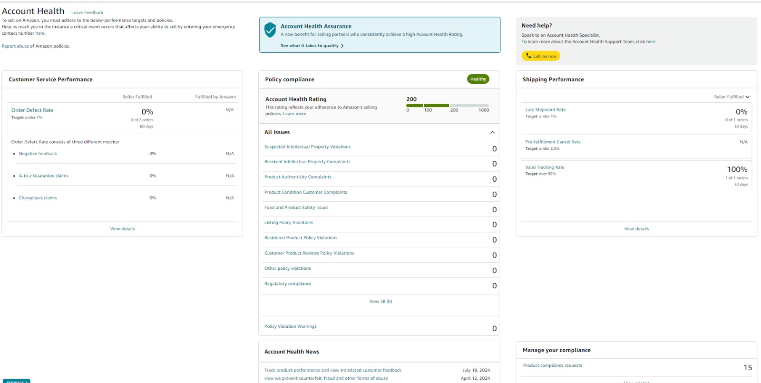The width and height of the screenshot is (761, 383).
Task: Open Negative feedback details
Action: [x=38, y=154]
